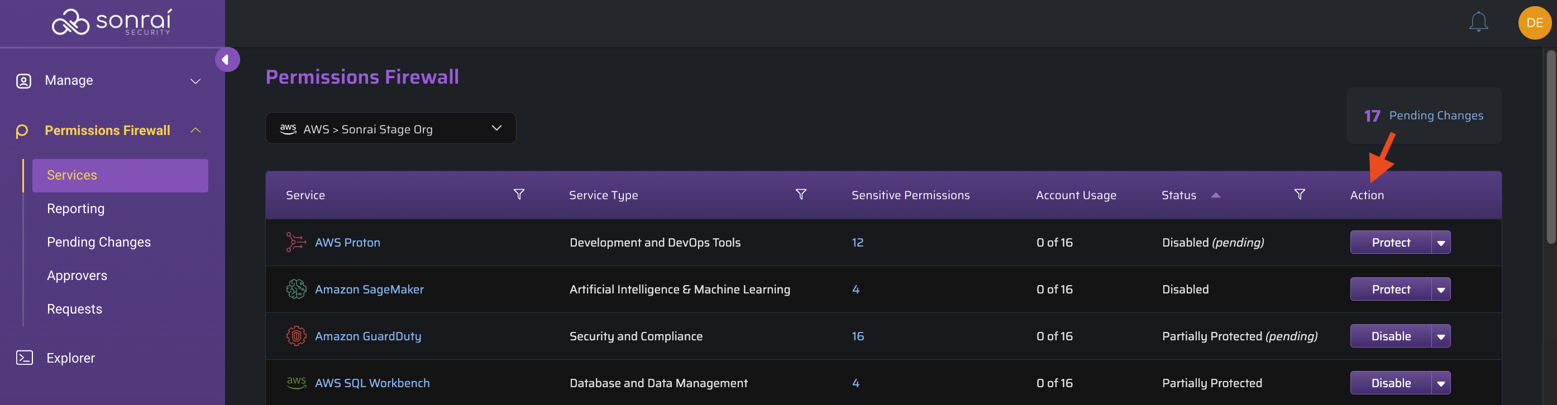Open the DE user avatar menu

(1535, 23)
